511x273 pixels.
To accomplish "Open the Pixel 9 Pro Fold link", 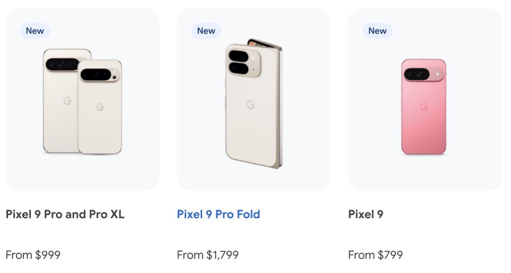I will (x=218, y=215).
